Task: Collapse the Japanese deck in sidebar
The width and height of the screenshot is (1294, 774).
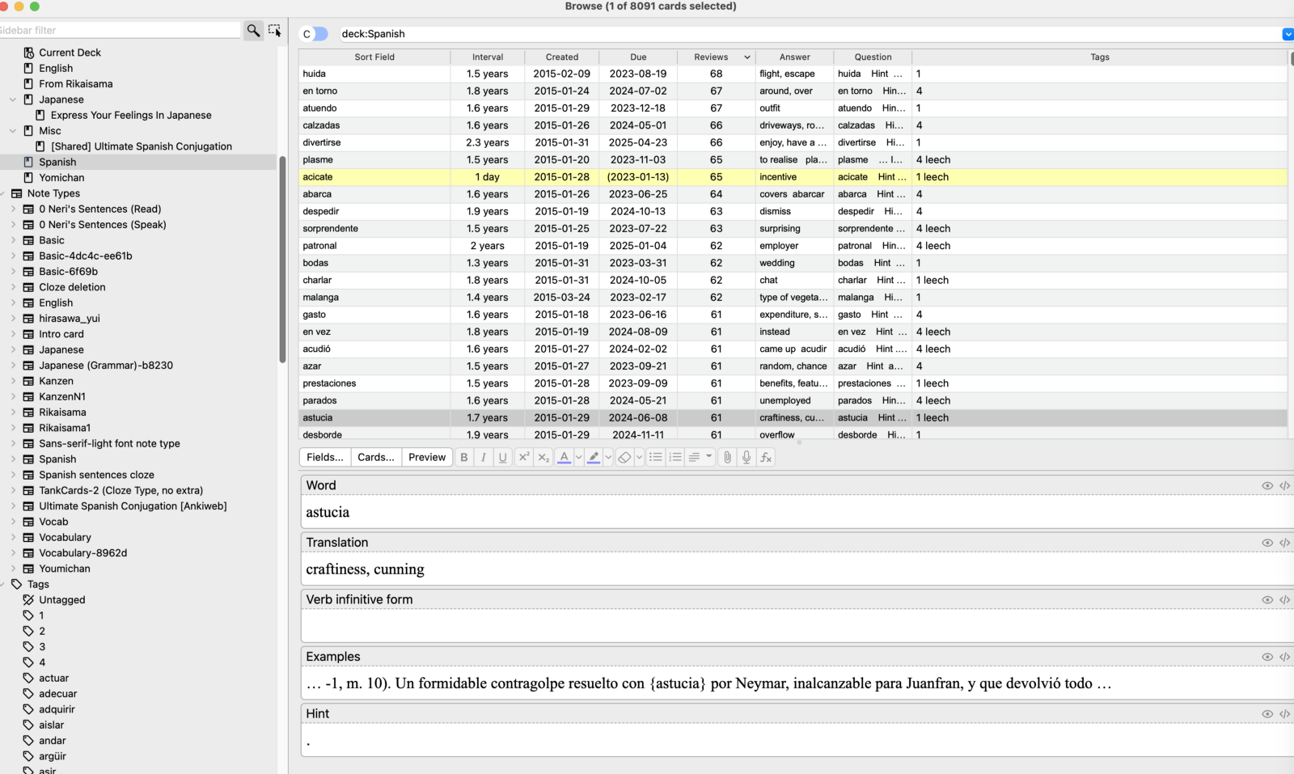Action: pyautogui.click(x=12, y=99)
